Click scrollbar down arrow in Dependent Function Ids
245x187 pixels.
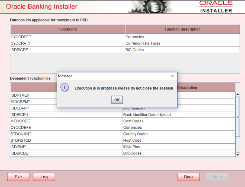tap(238, 155)
